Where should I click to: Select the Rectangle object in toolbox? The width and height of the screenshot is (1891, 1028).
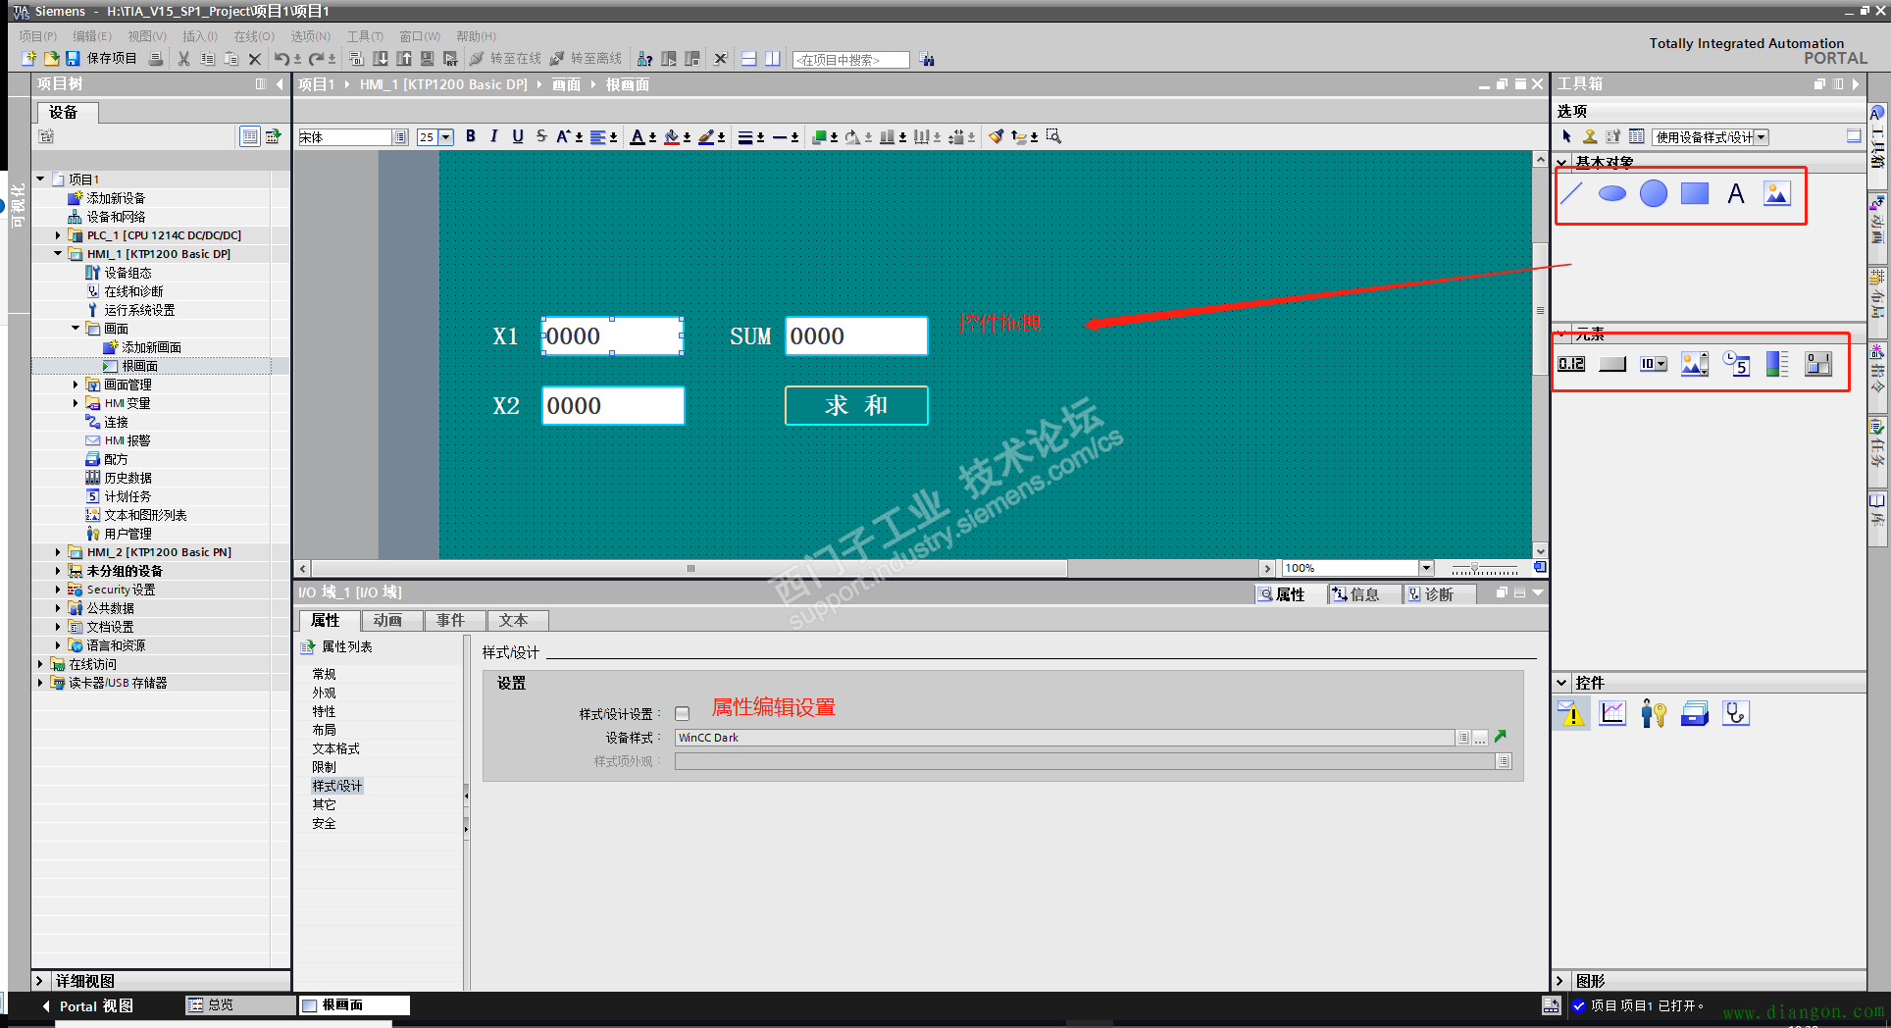click(1694, 193)
